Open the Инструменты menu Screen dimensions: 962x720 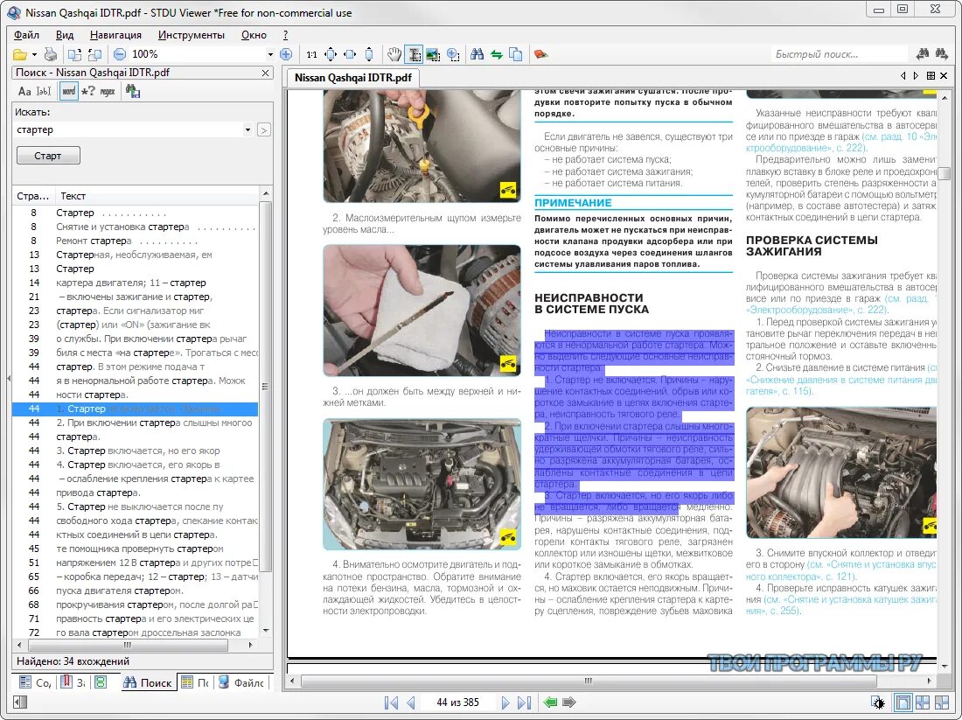pos(191,35)
